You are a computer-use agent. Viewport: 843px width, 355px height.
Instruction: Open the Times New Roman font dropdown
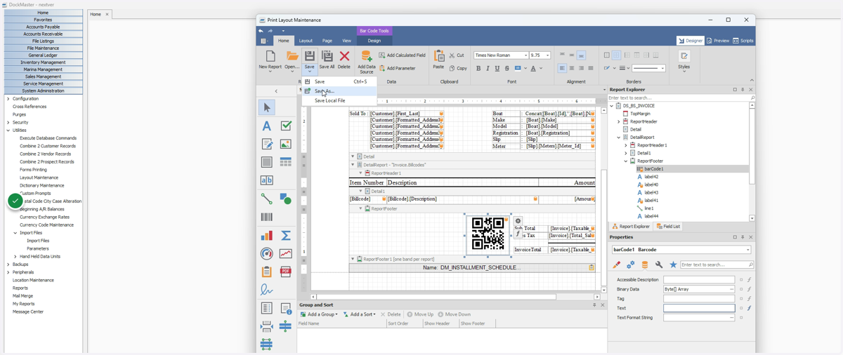[525, 55]
